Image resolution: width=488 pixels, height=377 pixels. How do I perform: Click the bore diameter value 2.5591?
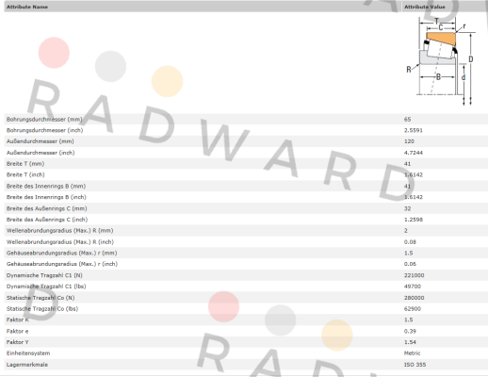413,130
